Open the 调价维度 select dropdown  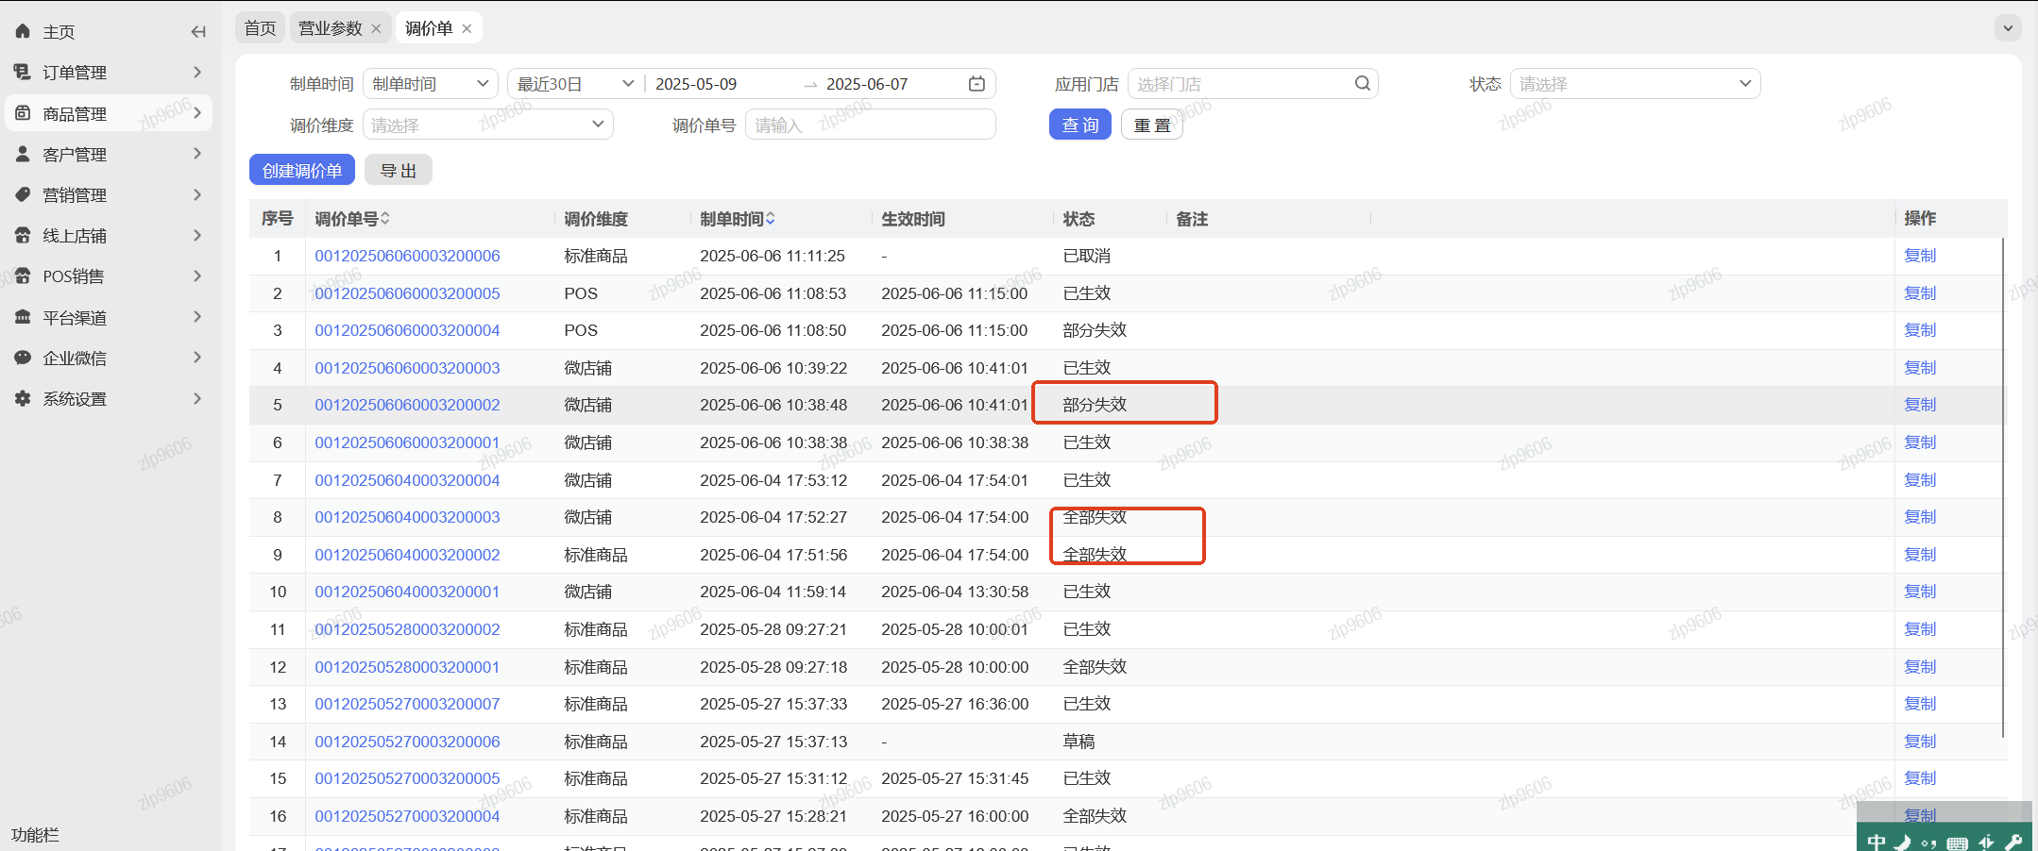pos(488,125)
